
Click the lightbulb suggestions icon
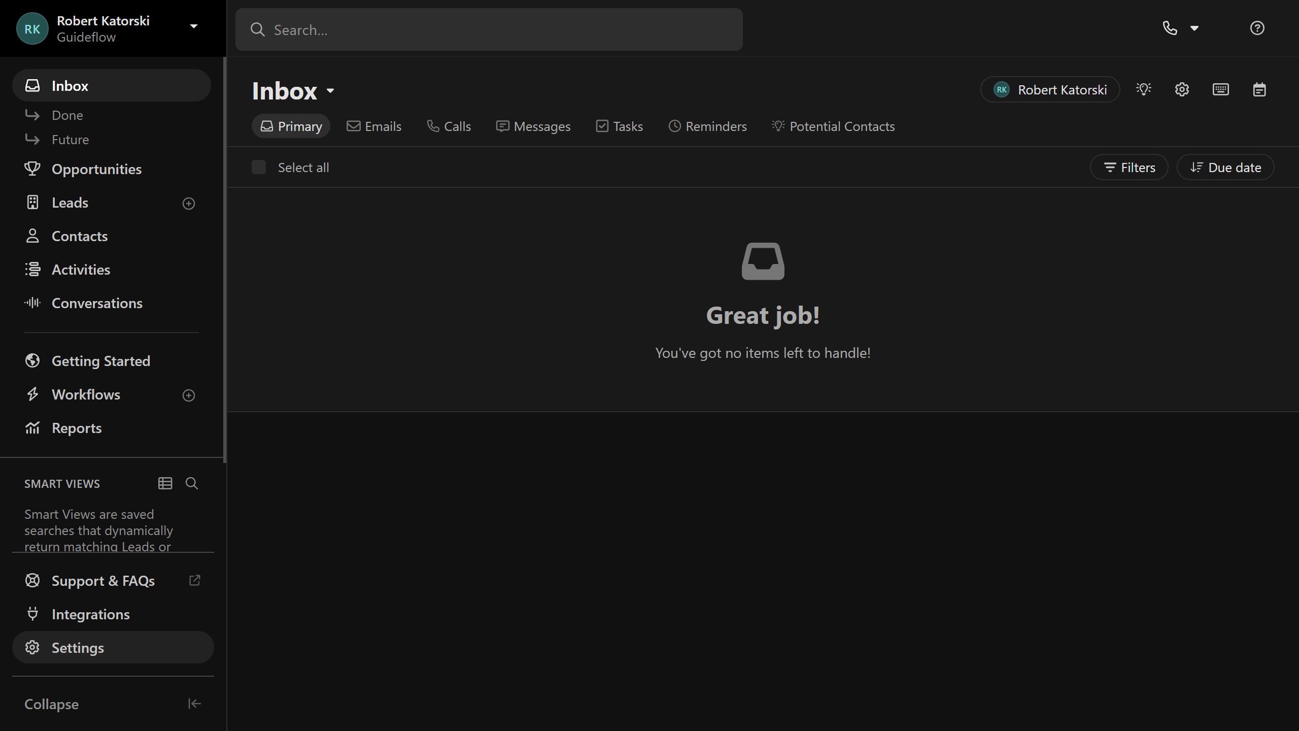pyautogui.click(x=1144, y=89)
